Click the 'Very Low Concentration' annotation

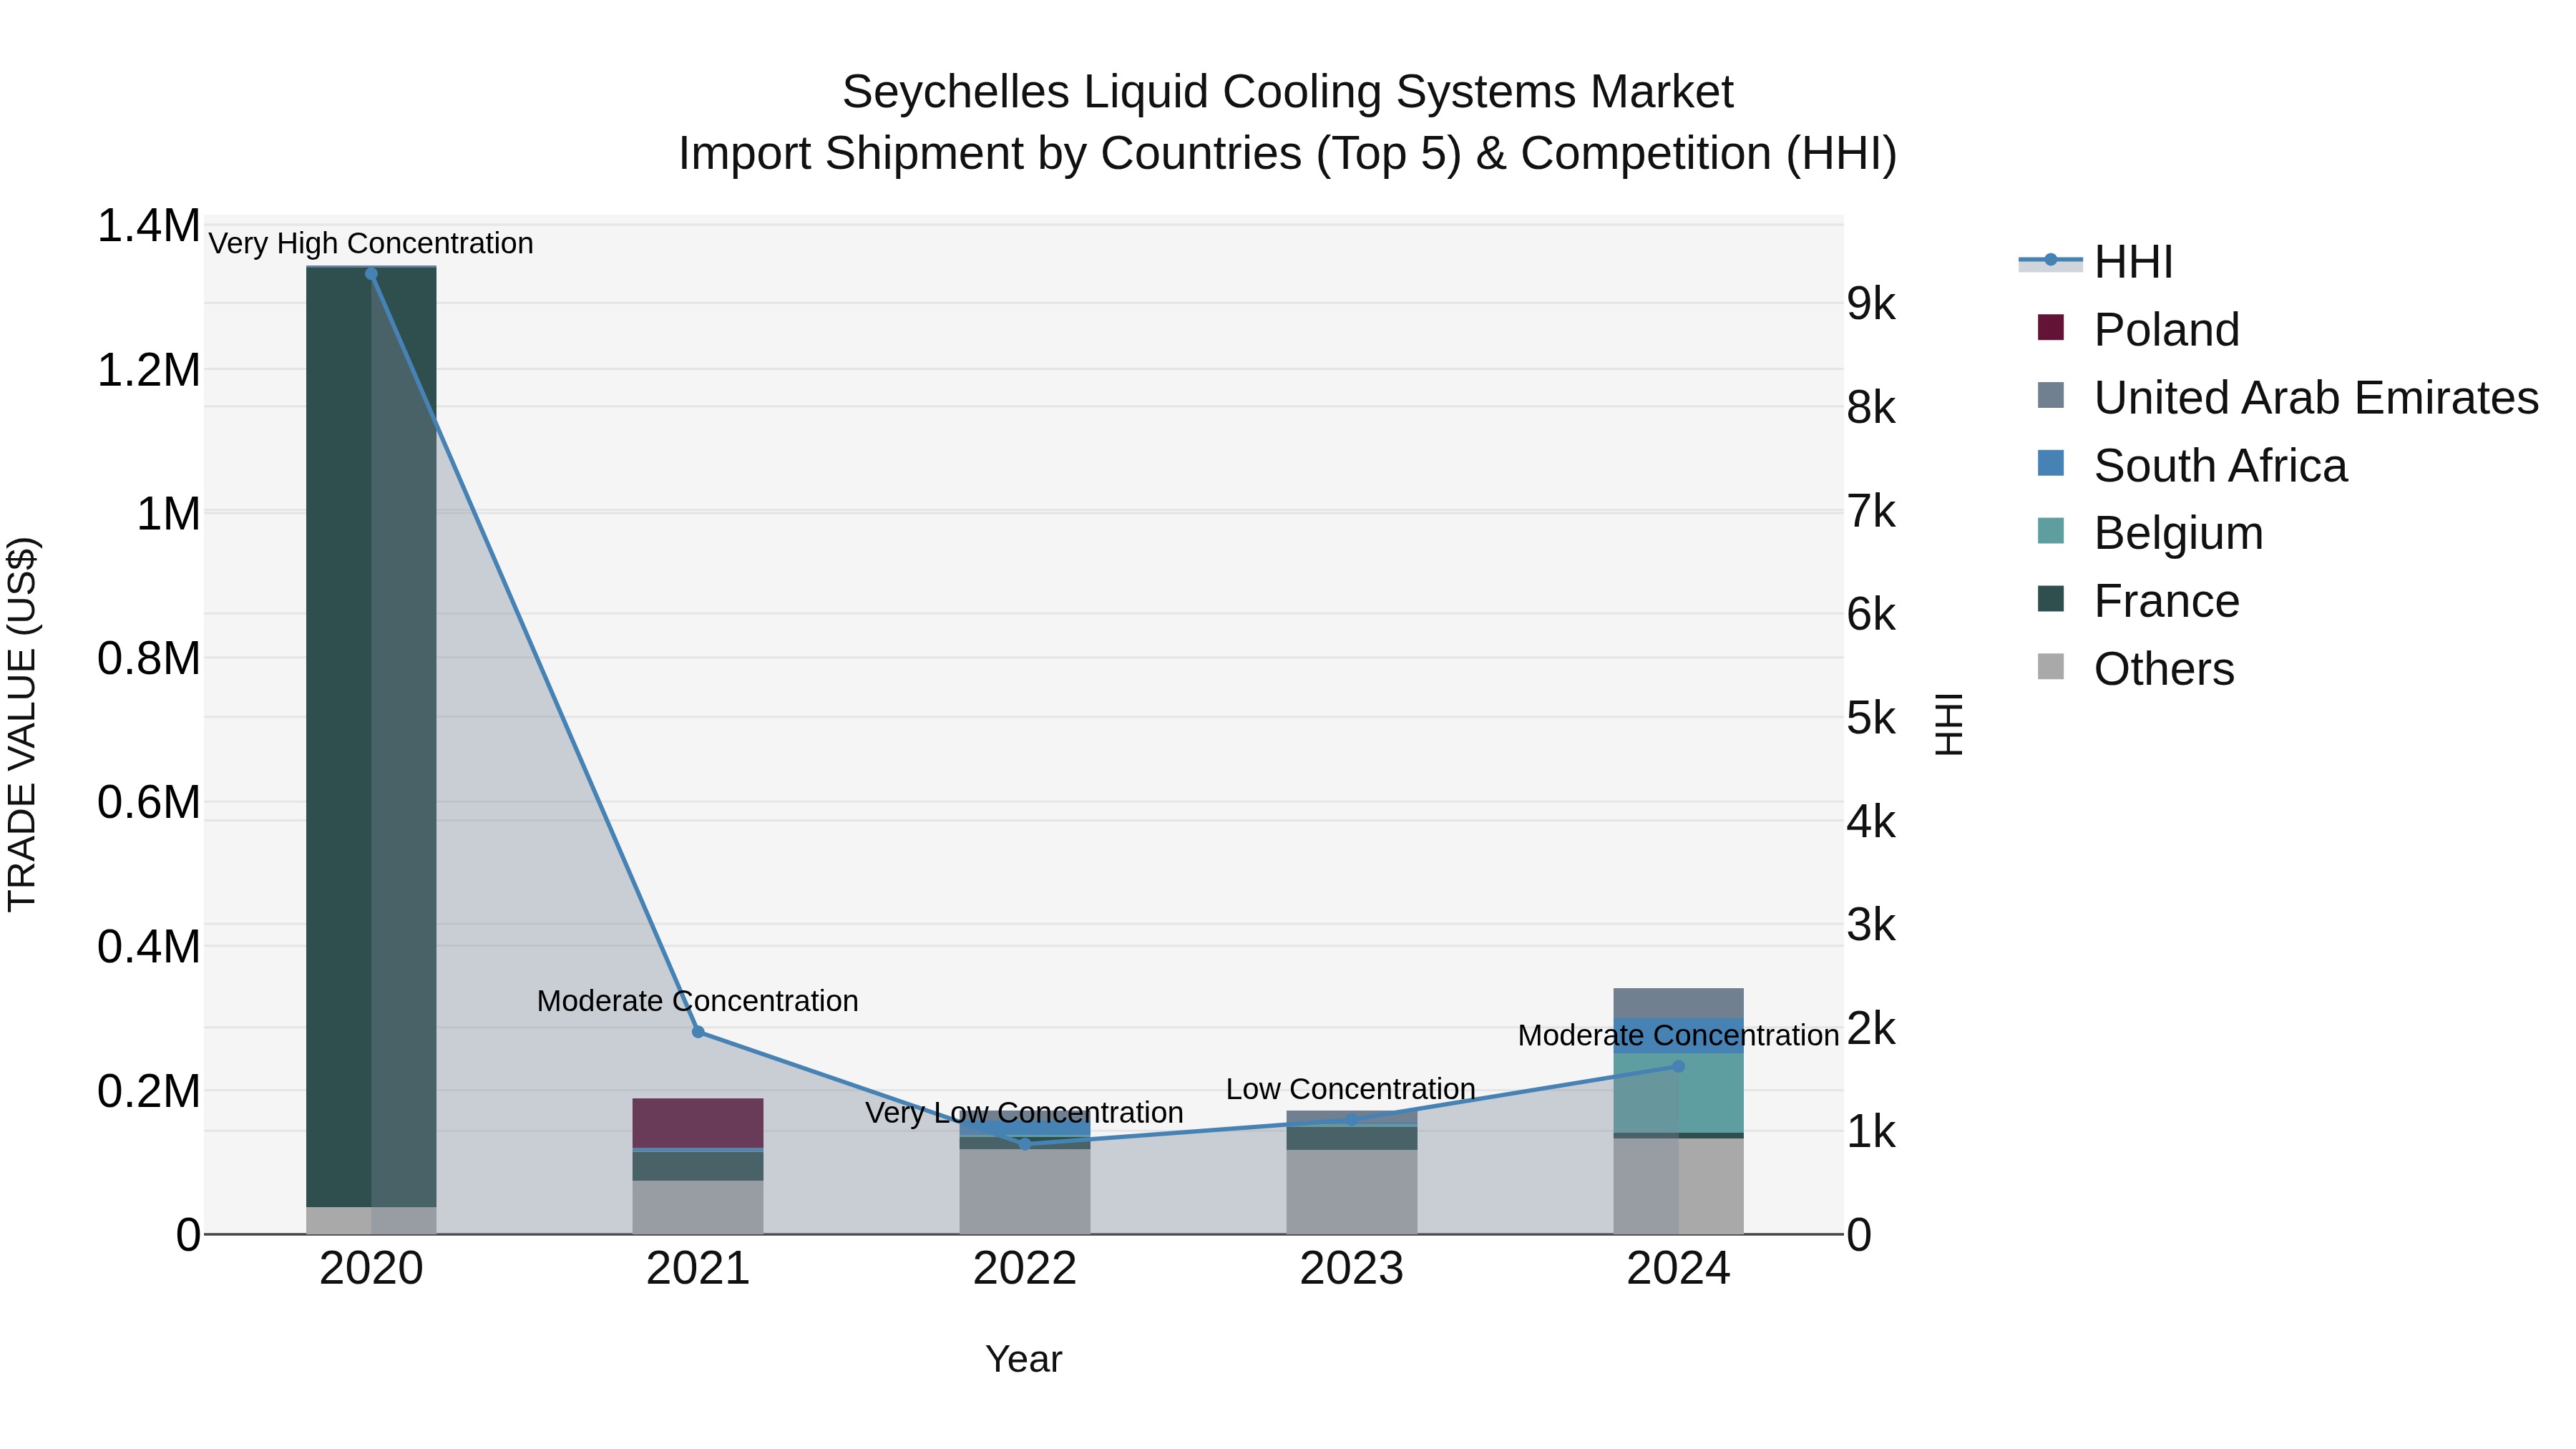pyautogui.click(x=1024, y=1113)
